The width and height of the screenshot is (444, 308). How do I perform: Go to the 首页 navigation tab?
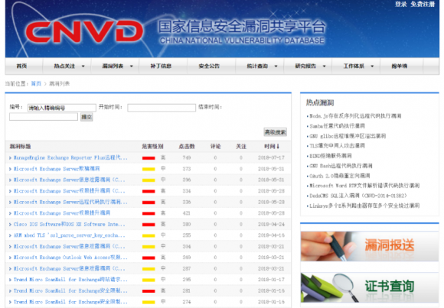pos(21,66)
